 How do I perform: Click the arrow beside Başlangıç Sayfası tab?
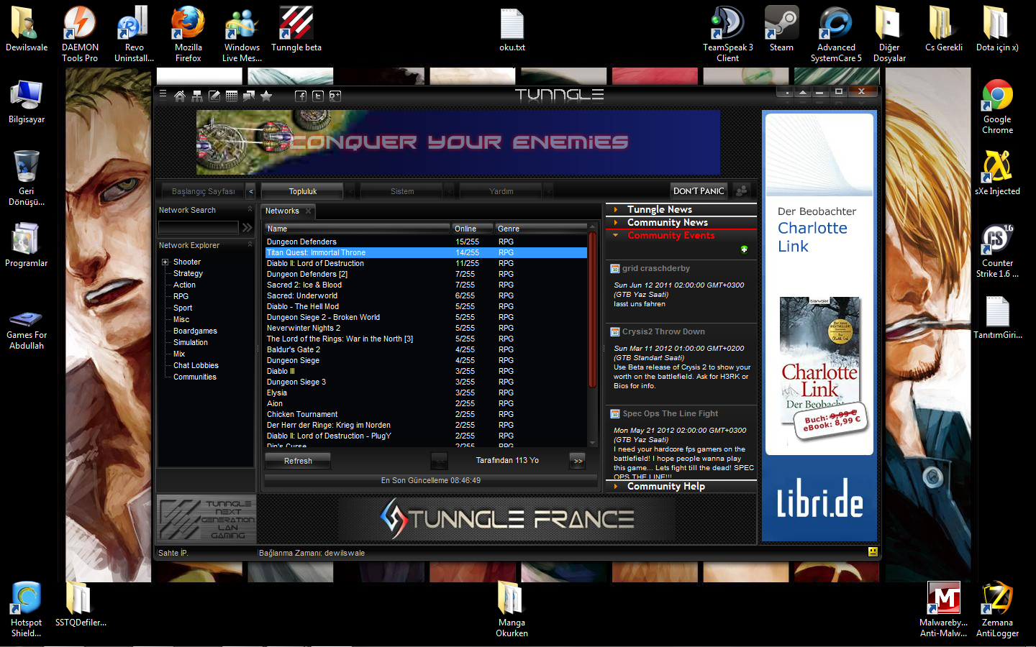[x=250, y=191]
